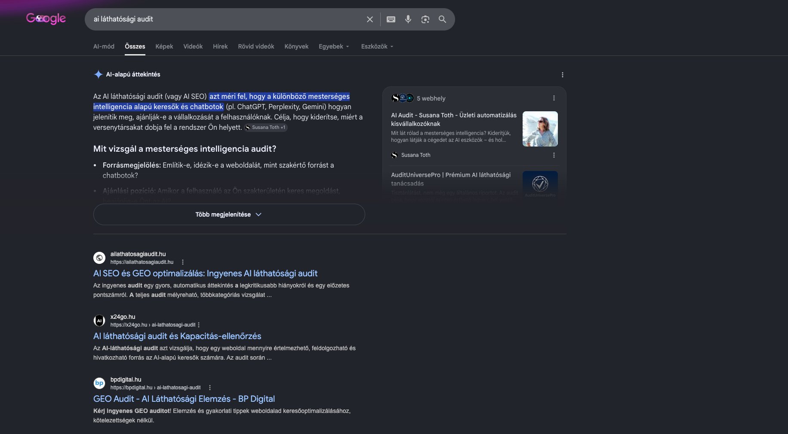
Task: Click the Susana Toth source favicon in card
Action: point(394,155)
